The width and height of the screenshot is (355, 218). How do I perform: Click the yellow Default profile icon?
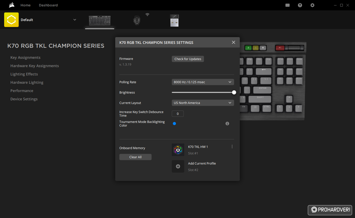[x=11, y=20]
